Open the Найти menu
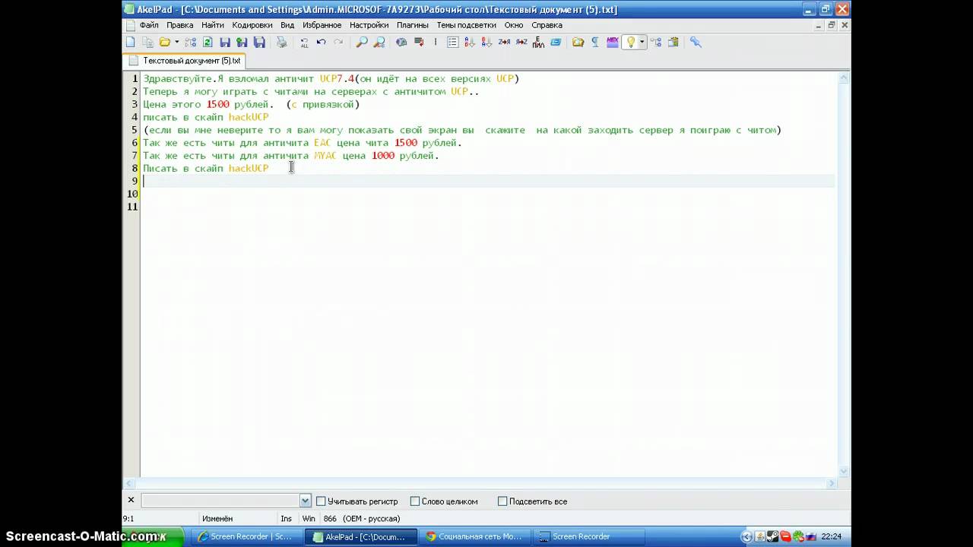The image size is (973, 547). pos(213,25)
